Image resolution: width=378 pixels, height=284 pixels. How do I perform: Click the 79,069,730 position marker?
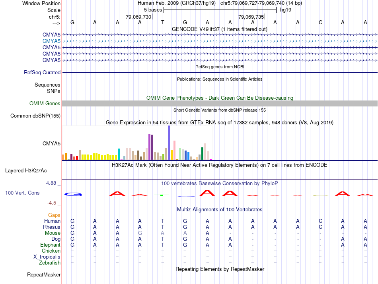pyautogui.click(x=138, y=17)
